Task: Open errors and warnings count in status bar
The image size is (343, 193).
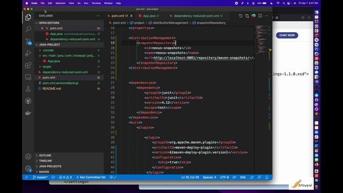Action: click(x=65, y=177)
